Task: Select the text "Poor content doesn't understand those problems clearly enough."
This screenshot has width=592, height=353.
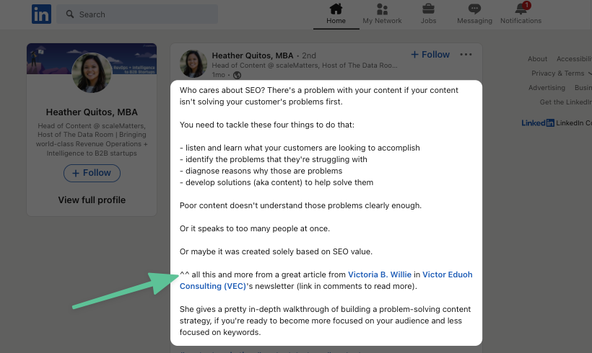Action: [x=300, y=206]
